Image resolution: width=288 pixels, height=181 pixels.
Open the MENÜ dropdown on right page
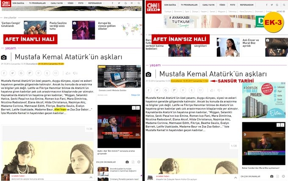tap(280, 11)
